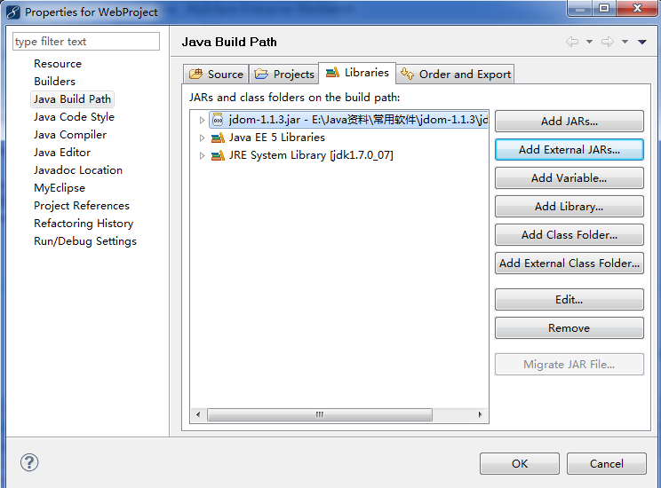The height and width of the screenshot is (488, 661).
Task: Click the Edit... button
Action: [569, 299]
